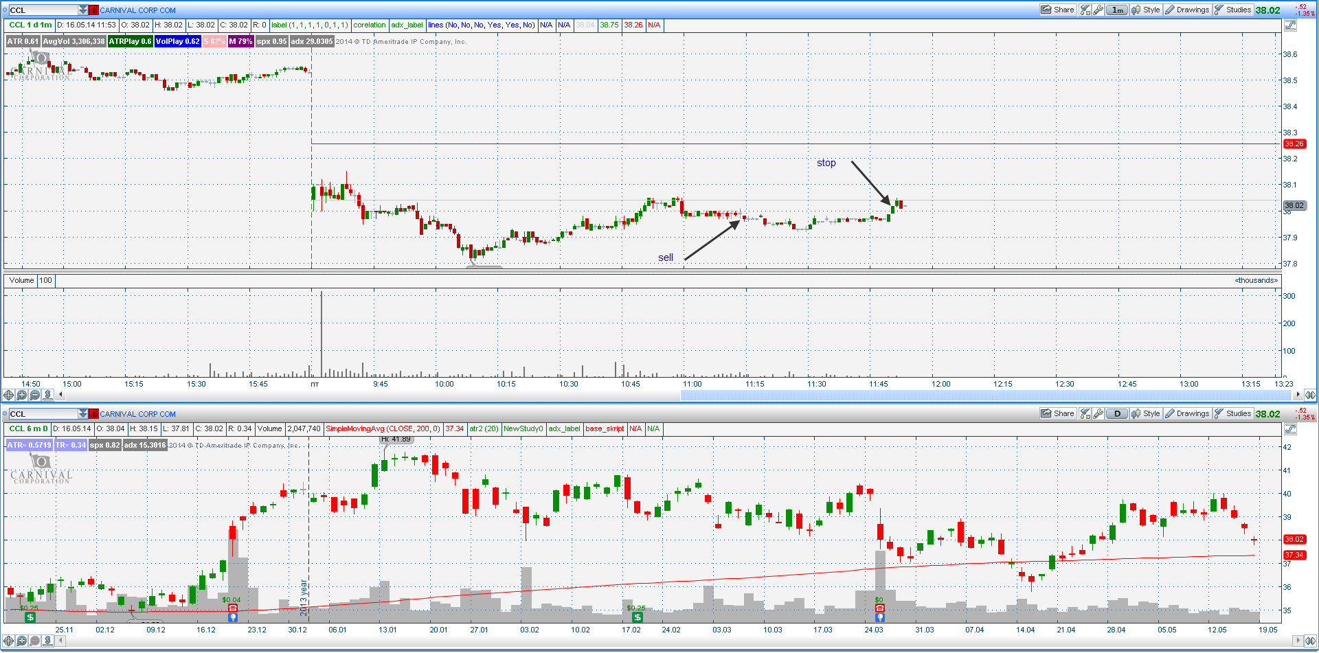Screen dimensions: 1319x653
Task: Click expand time axis icon at upper chart's right
Action: (x=1310, y=395)
